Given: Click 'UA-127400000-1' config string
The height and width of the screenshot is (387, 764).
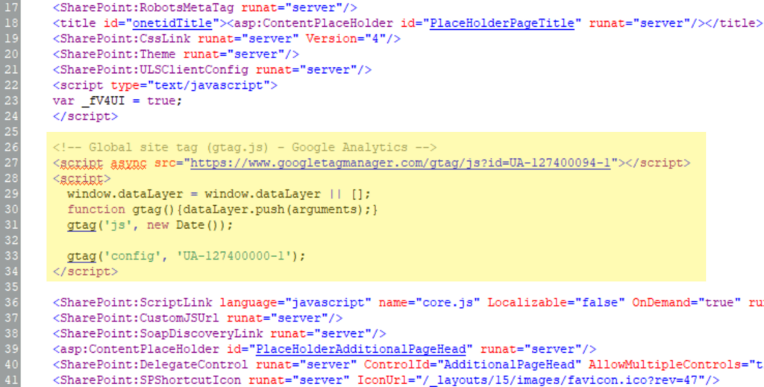Looking at the screenshot, I should coord(234,256).
